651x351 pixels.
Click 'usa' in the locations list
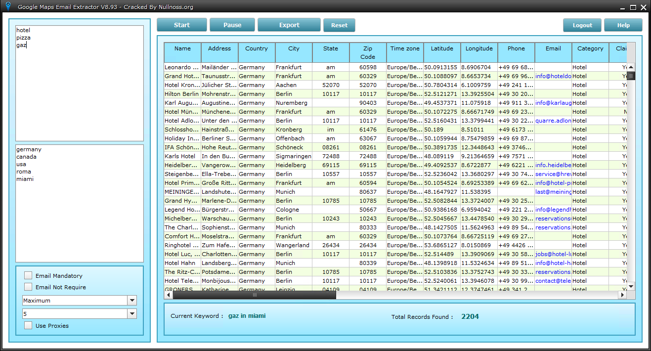(21, 164)
